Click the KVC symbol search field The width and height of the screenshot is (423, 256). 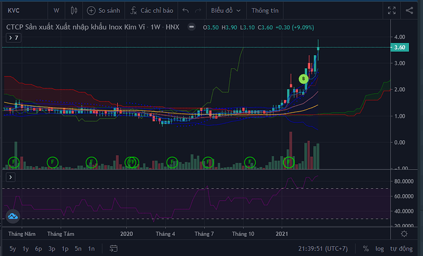coord(21,10)
